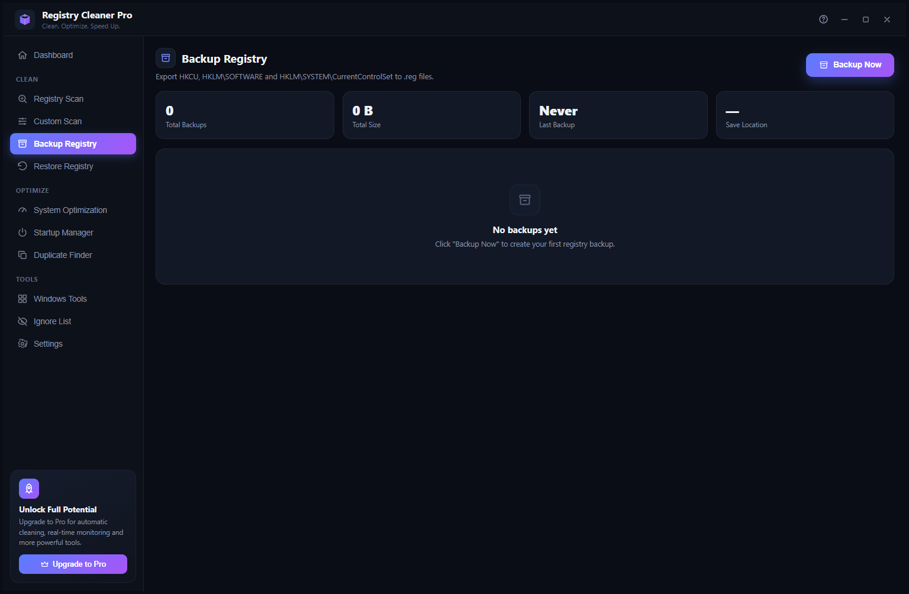This screenshot has width=909, height=594.
Task: Click the Duplicate Finder copy icon
Action: (22, 255)
